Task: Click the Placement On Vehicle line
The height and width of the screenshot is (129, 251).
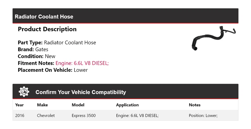Action: tap(53, 70)
